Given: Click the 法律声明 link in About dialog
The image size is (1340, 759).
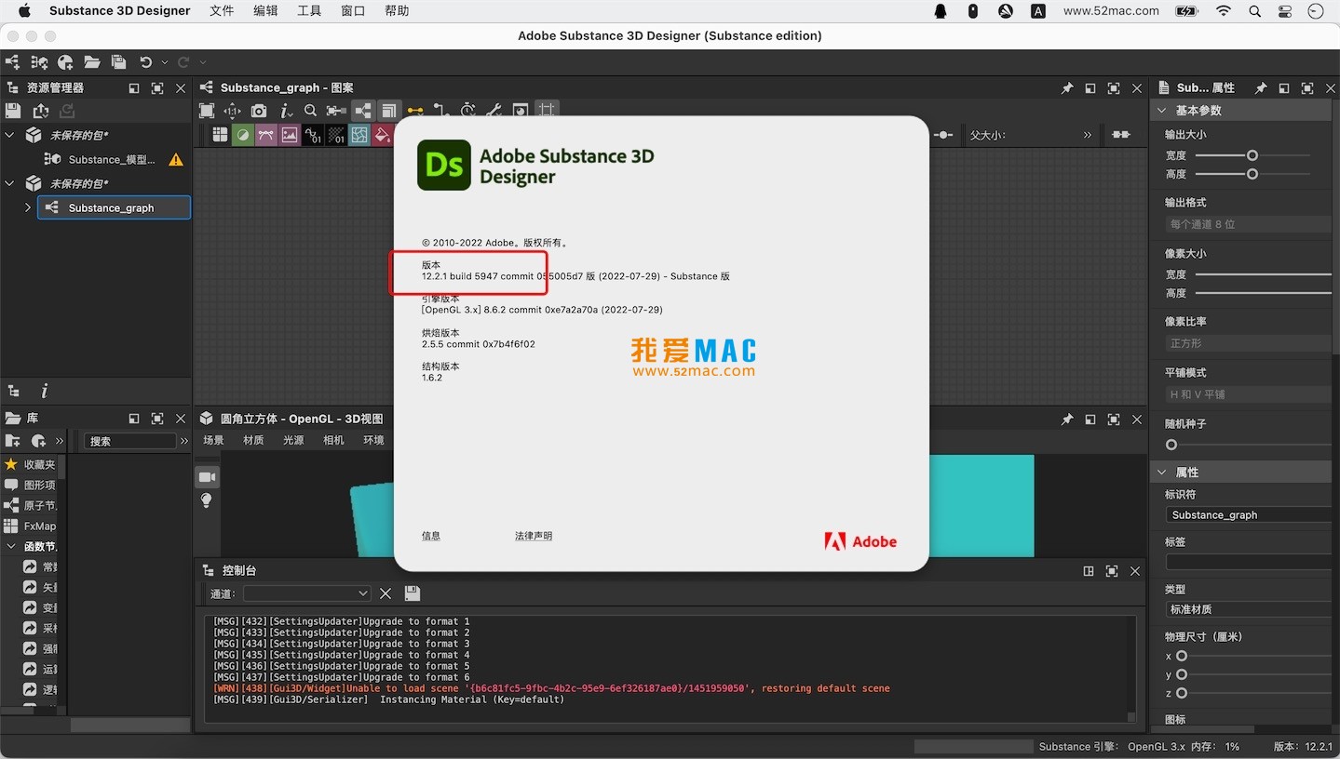Looking at the screenshot, I should [x=534, y=536].
